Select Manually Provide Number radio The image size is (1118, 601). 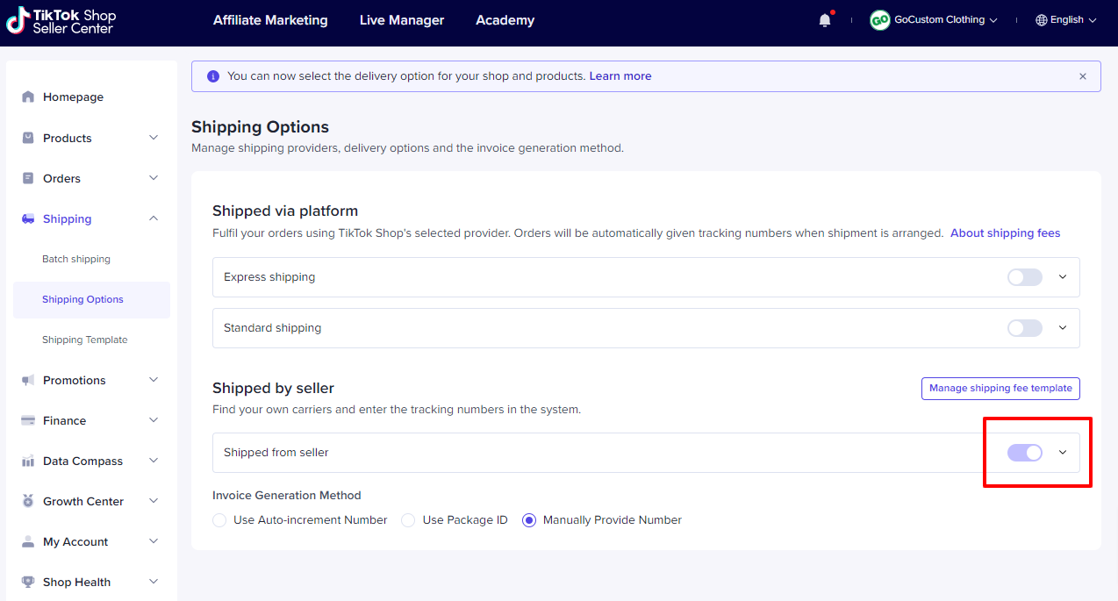click(x=529, y=520)
